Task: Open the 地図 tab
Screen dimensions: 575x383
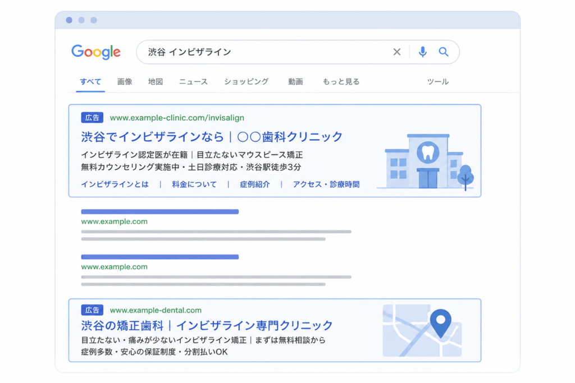Action: (x=156, y=82)
